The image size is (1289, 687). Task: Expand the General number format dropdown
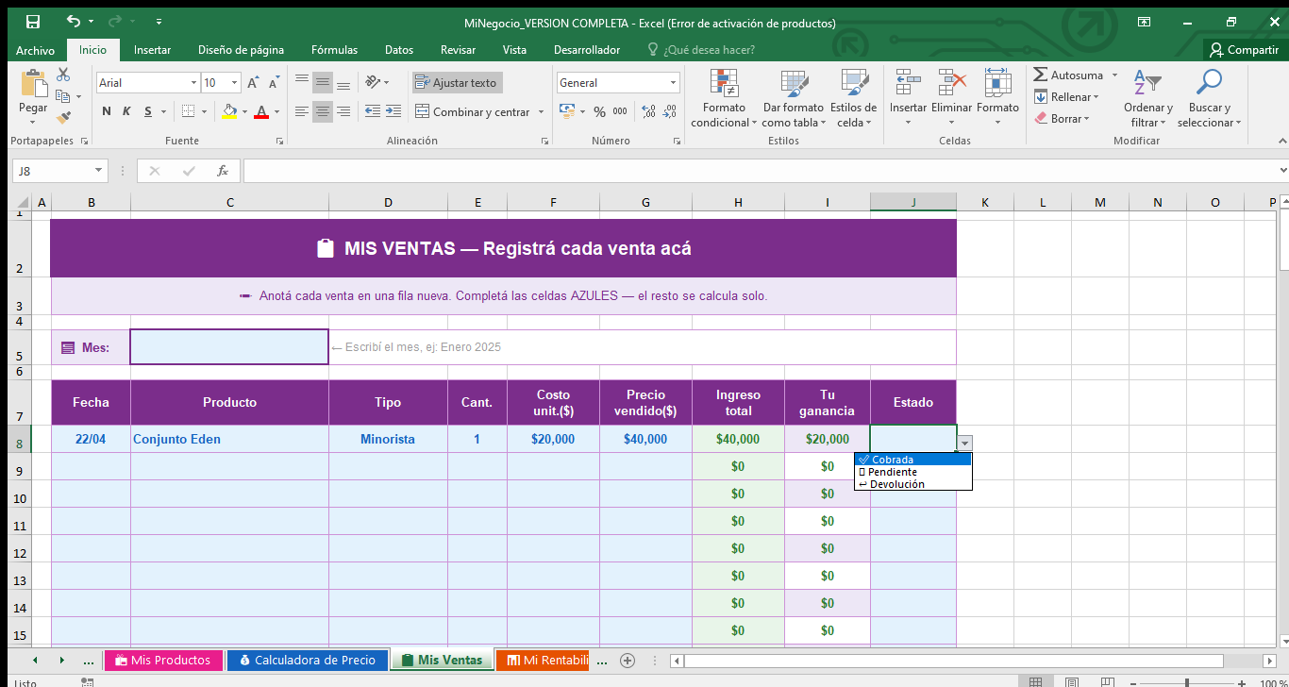[674, 83]
